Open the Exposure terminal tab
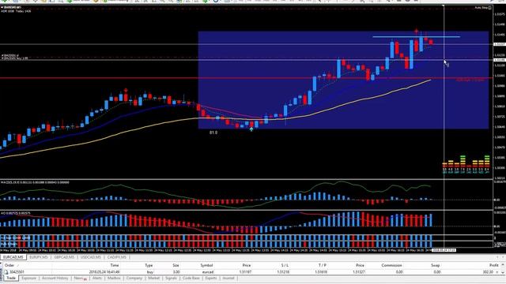 [28, 278]
